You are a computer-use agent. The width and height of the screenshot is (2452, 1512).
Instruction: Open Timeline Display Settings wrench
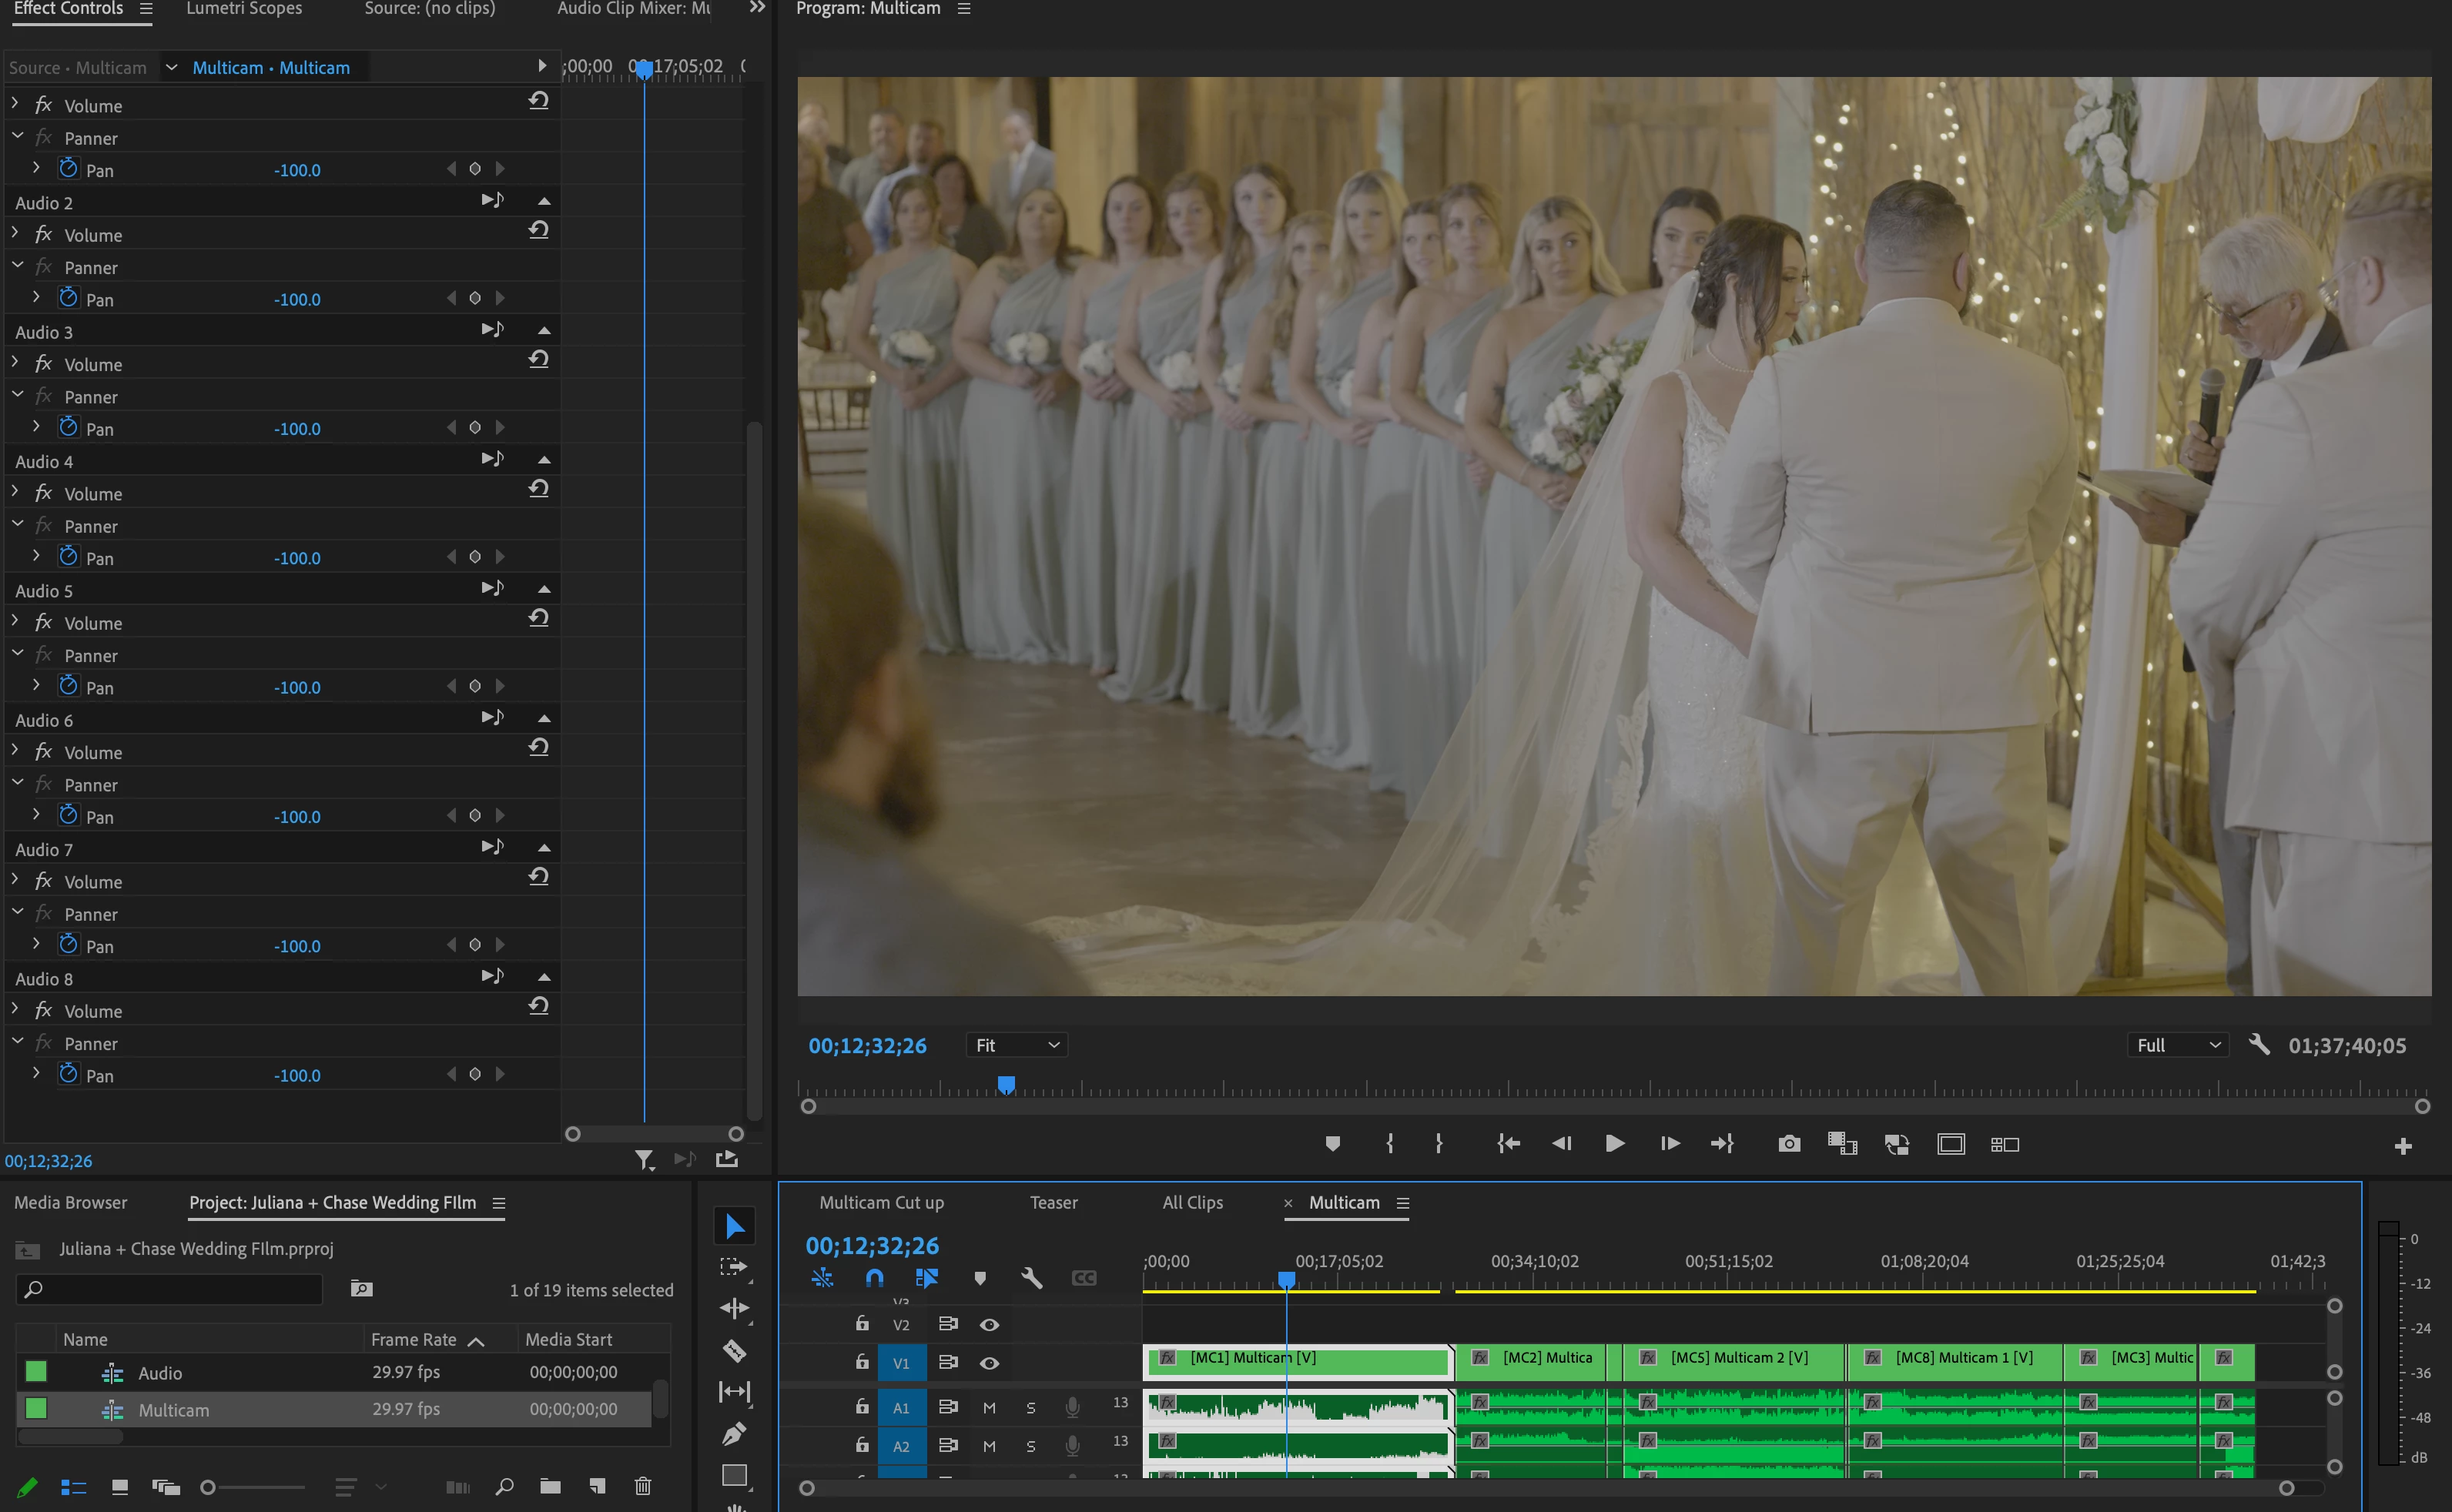[x=1031, y=1278]
